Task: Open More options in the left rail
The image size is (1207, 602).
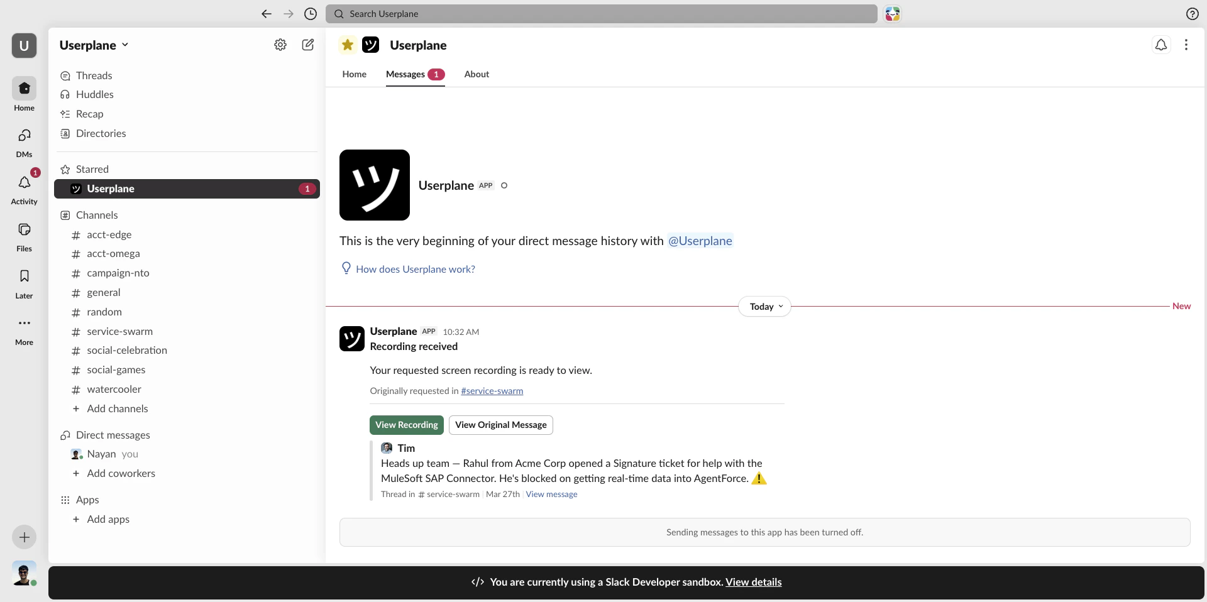Action: click(24, 330)
